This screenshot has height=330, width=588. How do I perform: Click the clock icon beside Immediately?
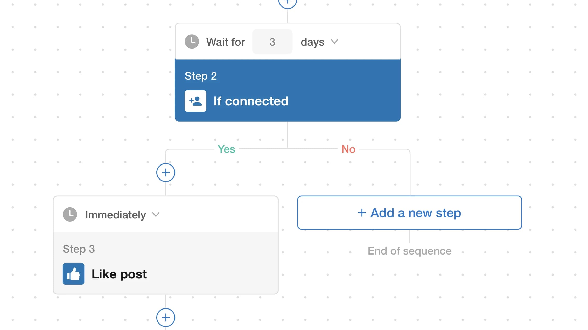coord(70,215)
